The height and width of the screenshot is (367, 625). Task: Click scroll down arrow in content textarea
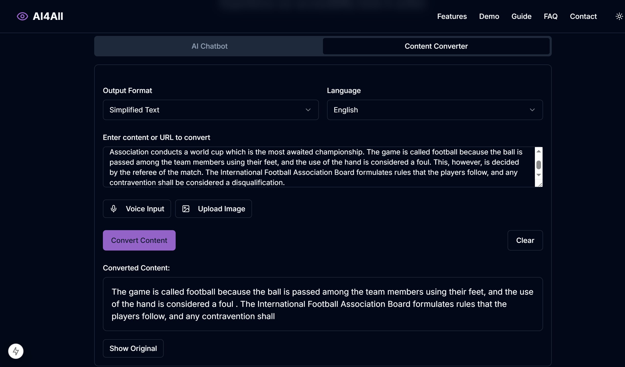coord(539,175)
